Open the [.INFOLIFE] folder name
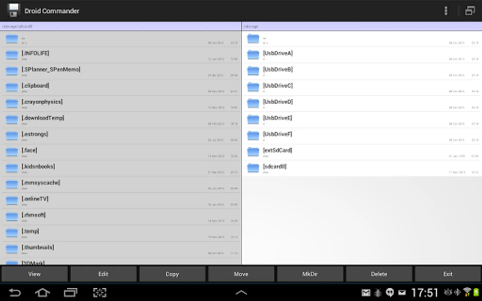 35,53
